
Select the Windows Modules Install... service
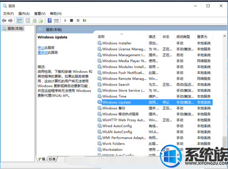point(124,67)
